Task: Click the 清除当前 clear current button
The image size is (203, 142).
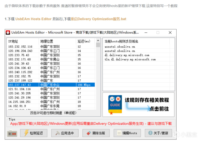Action: pyautogui.click(x=96, y=133)
